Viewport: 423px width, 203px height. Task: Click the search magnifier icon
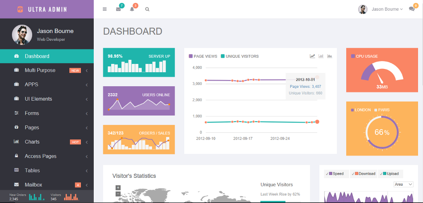147,9
